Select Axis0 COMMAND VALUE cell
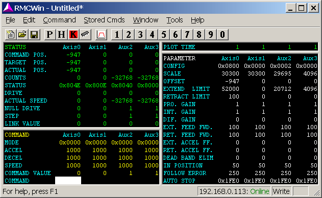322x198 pixels. coord(79,173)
